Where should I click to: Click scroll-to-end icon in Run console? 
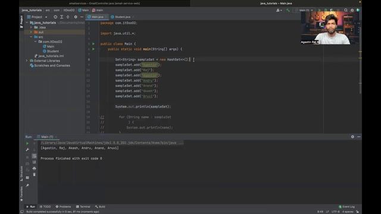[x=35, y=162]
